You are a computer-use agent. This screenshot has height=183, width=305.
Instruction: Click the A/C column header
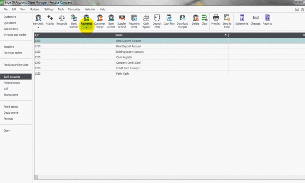coord(75,35)
